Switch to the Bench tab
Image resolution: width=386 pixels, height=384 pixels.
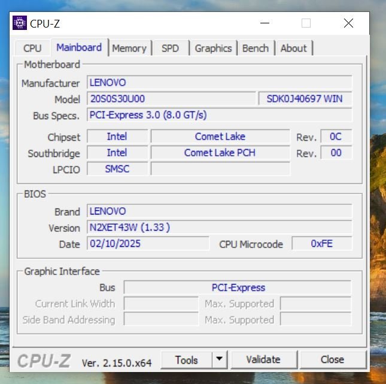coord(256,48)
